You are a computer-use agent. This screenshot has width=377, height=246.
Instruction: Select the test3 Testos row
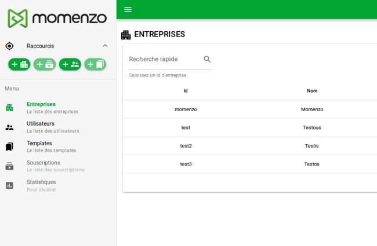pos(250,164)
